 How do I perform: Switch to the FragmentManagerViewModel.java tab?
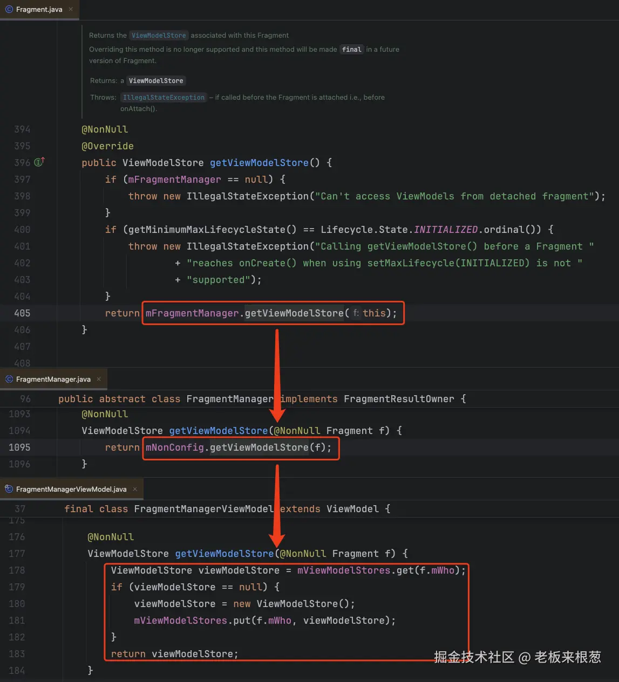[71, 489]
